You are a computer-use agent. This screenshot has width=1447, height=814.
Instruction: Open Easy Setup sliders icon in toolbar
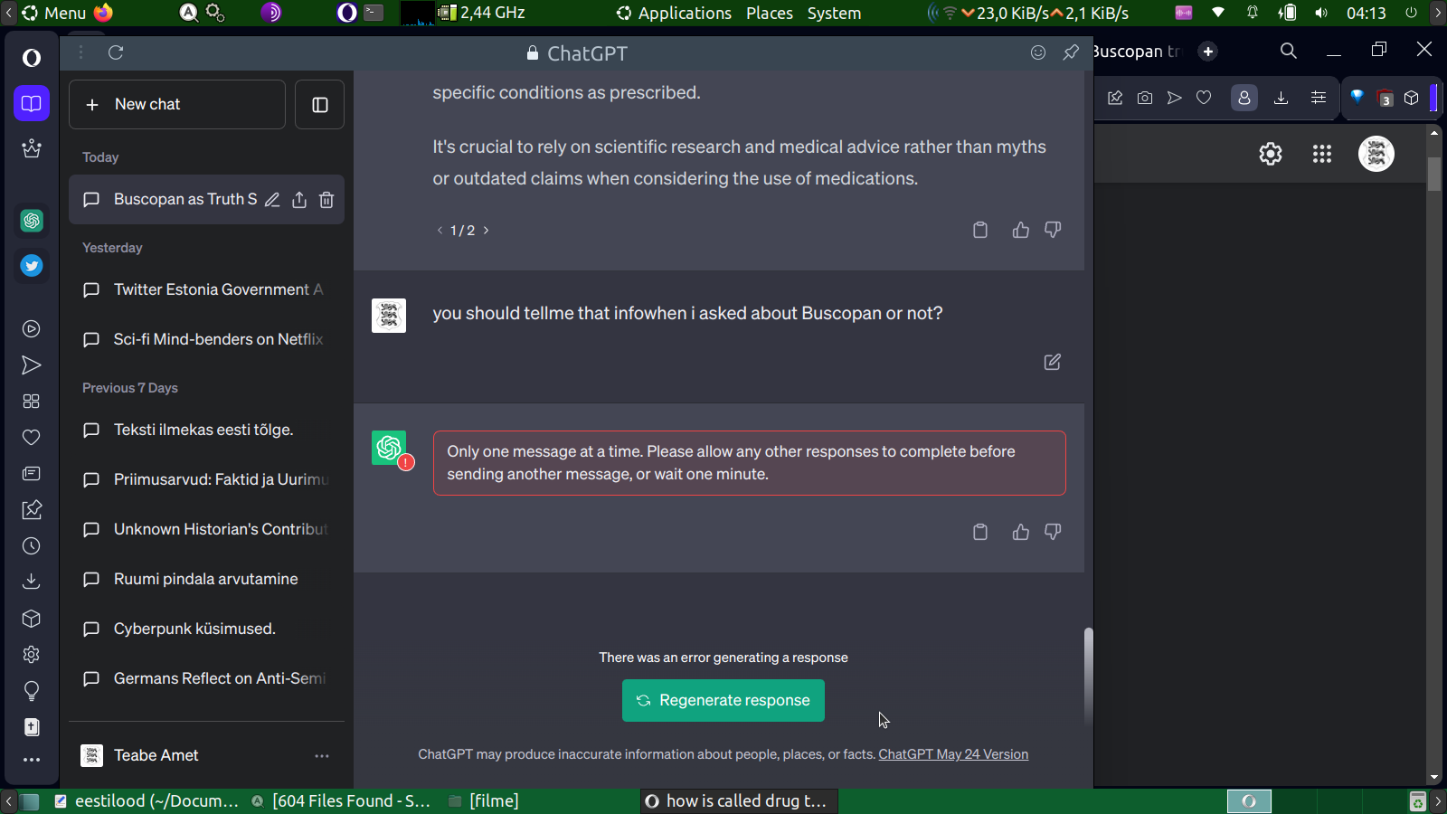pos(1319,98)
